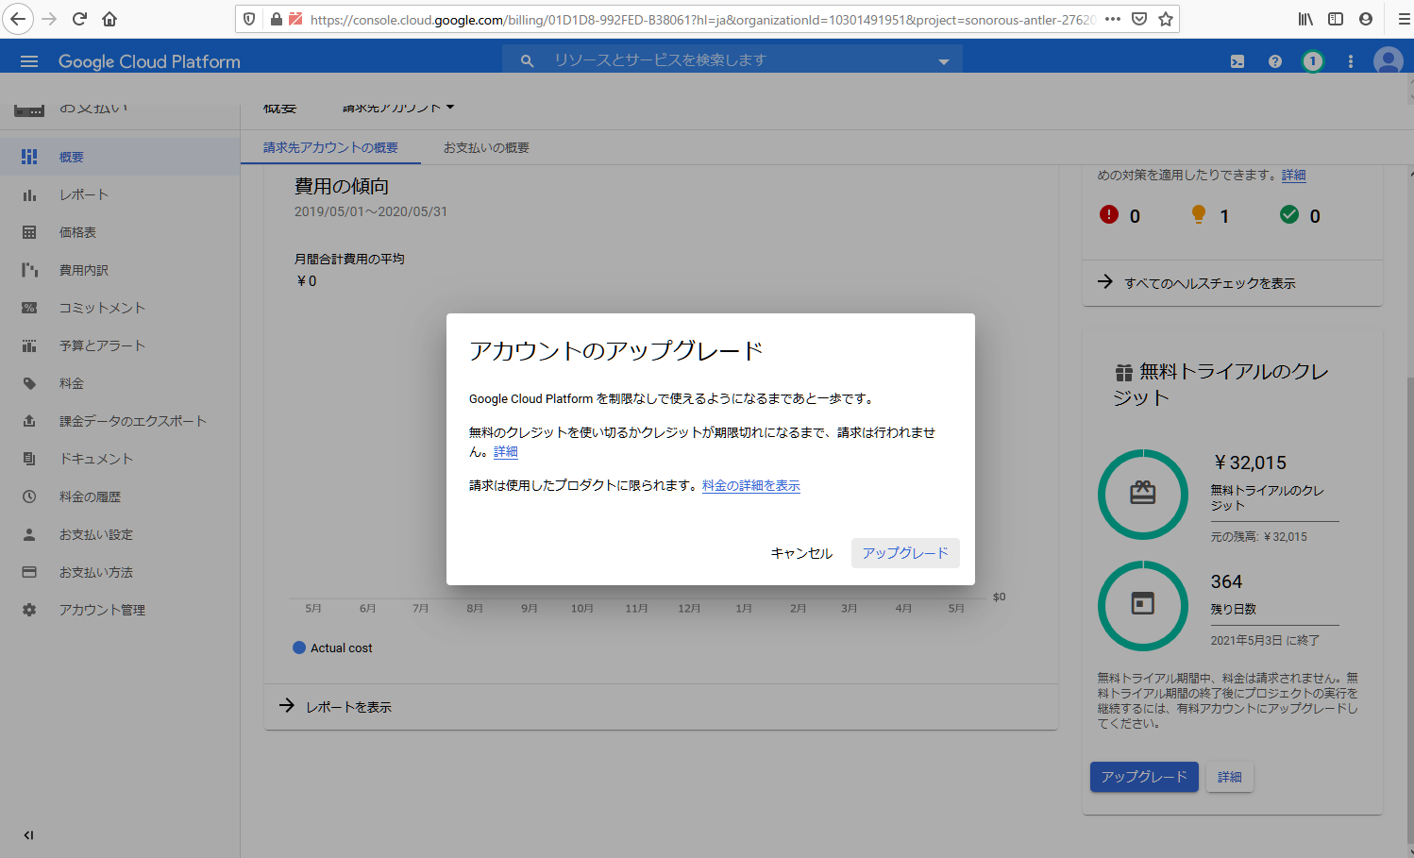
Task: Open the Google Cloud navigation menu
Action: click(x=29, y=61)
